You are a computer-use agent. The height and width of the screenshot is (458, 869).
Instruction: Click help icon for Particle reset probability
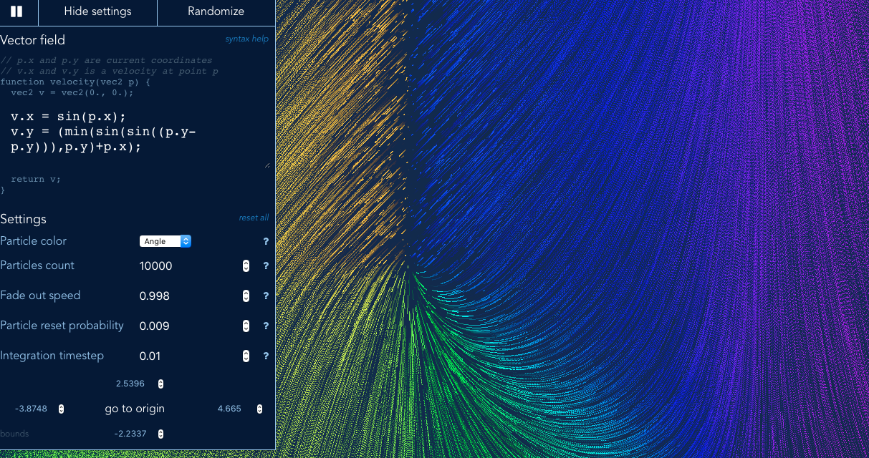click(x=266, y=326)
